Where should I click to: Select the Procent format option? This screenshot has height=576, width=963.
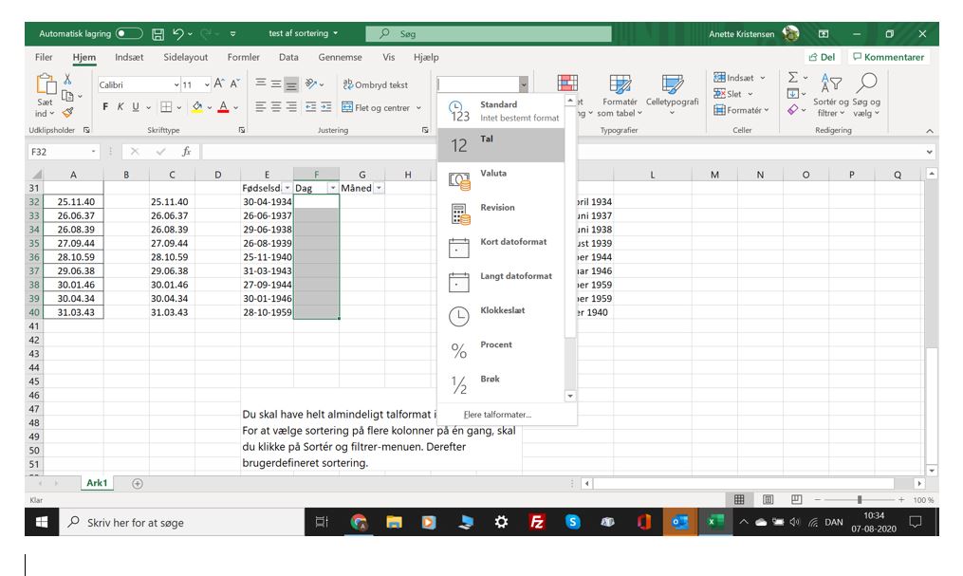[x=501, y=351]
